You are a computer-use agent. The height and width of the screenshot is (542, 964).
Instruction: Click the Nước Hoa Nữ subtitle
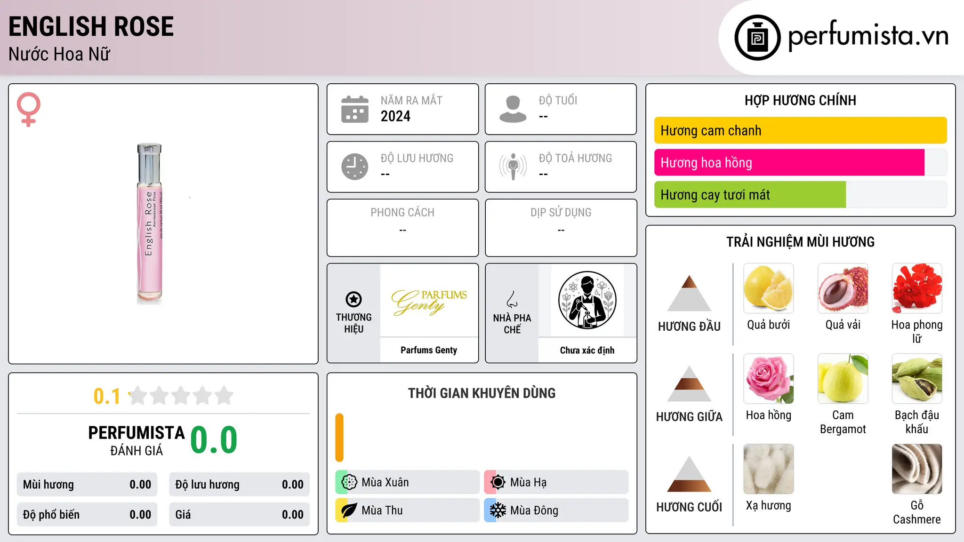click(x=59, y=54)
